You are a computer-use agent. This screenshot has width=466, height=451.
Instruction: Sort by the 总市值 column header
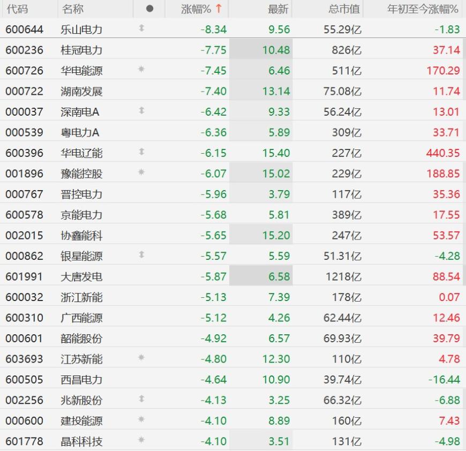coord(344,9)
